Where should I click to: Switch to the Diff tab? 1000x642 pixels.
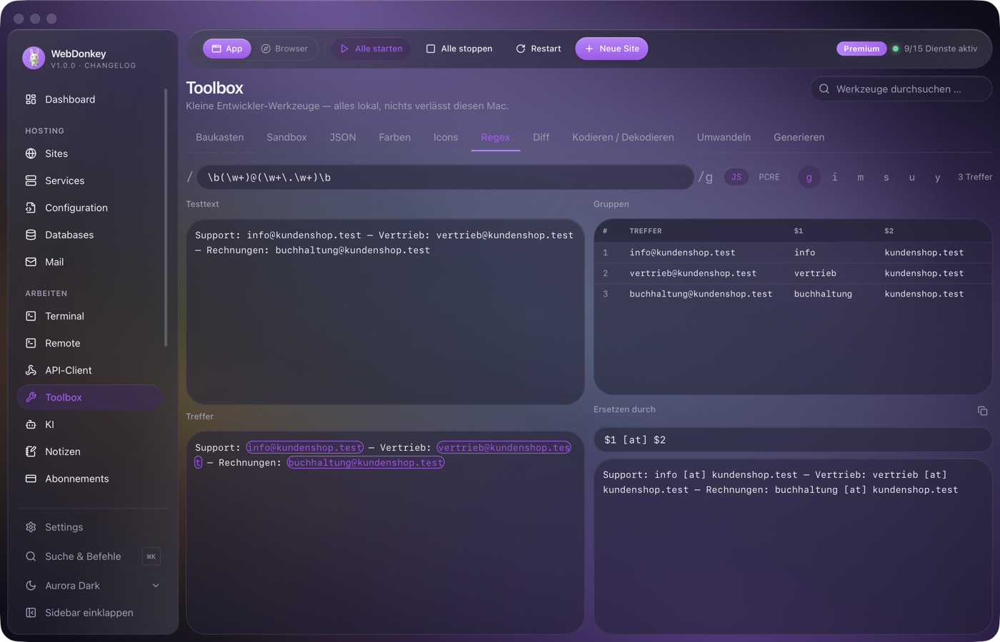541,137
